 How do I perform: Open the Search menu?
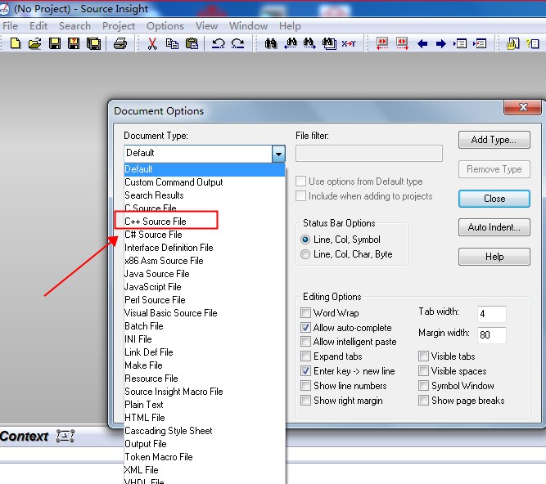74,26
